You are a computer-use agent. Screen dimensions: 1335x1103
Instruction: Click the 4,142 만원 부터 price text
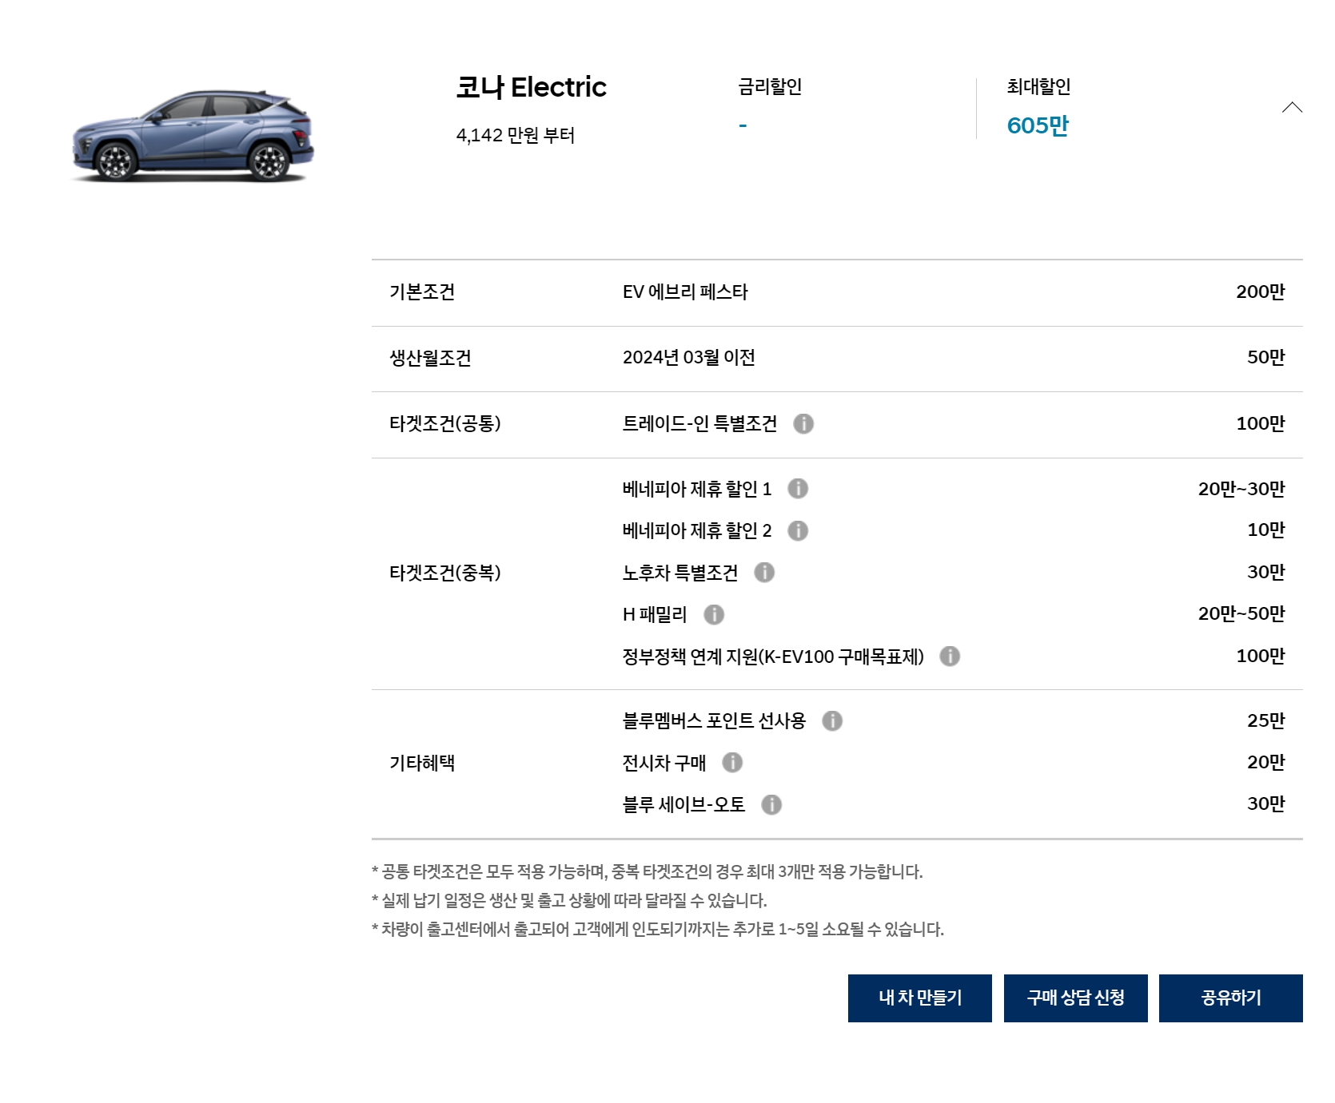[516, 135]
